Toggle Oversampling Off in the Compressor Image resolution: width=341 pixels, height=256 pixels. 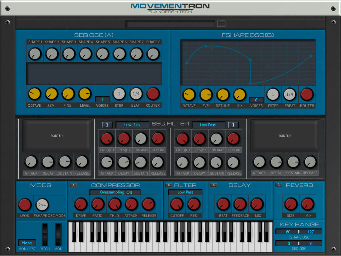115,192
